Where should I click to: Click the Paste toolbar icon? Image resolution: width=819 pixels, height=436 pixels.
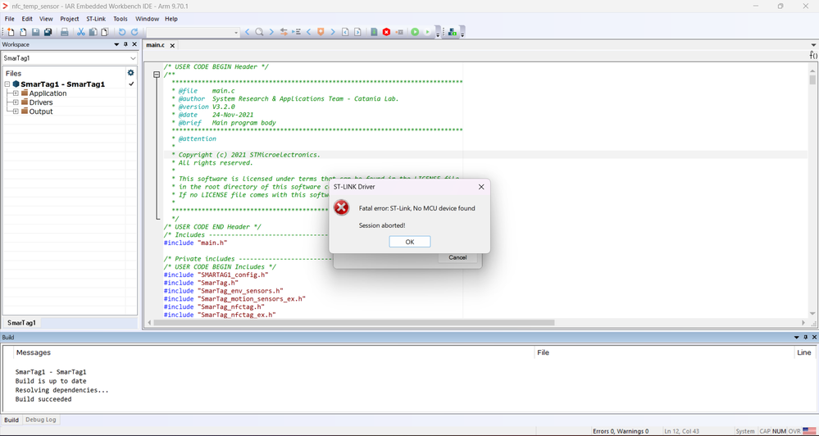pyautogui.click(x=104, y=32)
